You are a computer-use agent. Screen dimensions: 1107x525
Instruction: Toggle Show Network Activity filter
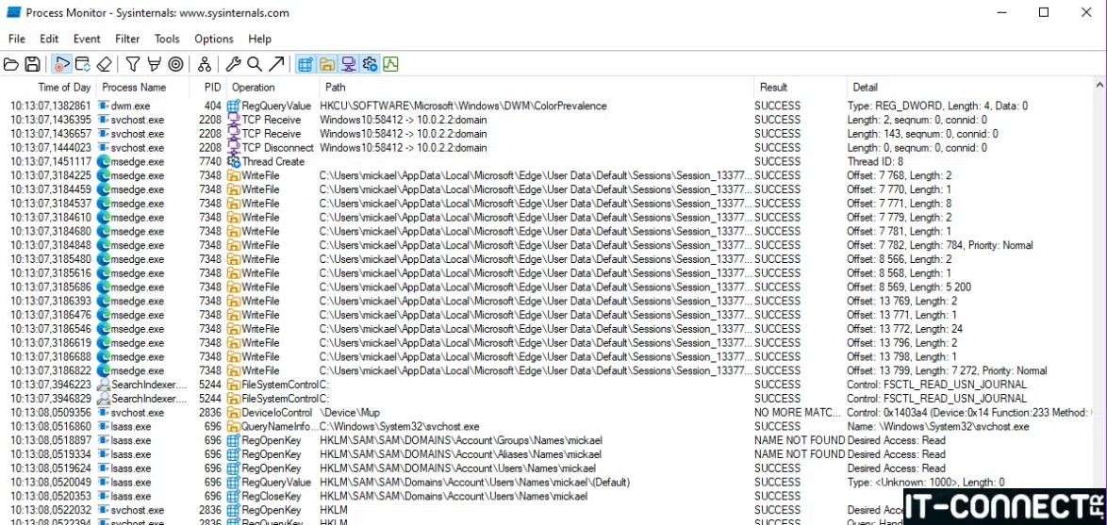click(348, 64)
